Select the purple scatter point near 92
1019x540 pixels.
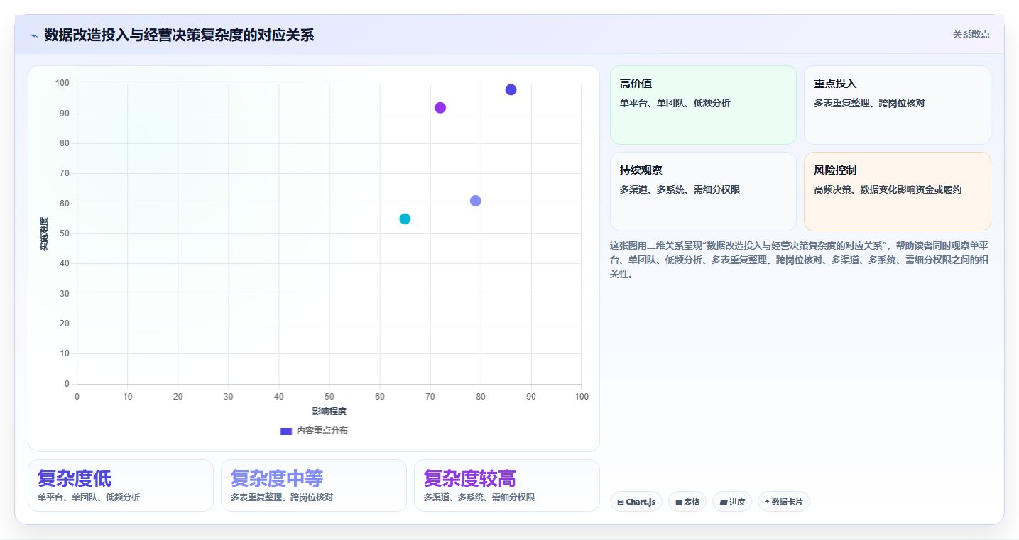tap(440, 108)
